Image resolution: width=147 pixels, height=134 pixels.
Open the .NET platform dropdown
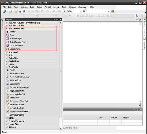click(x=108, y=11)
